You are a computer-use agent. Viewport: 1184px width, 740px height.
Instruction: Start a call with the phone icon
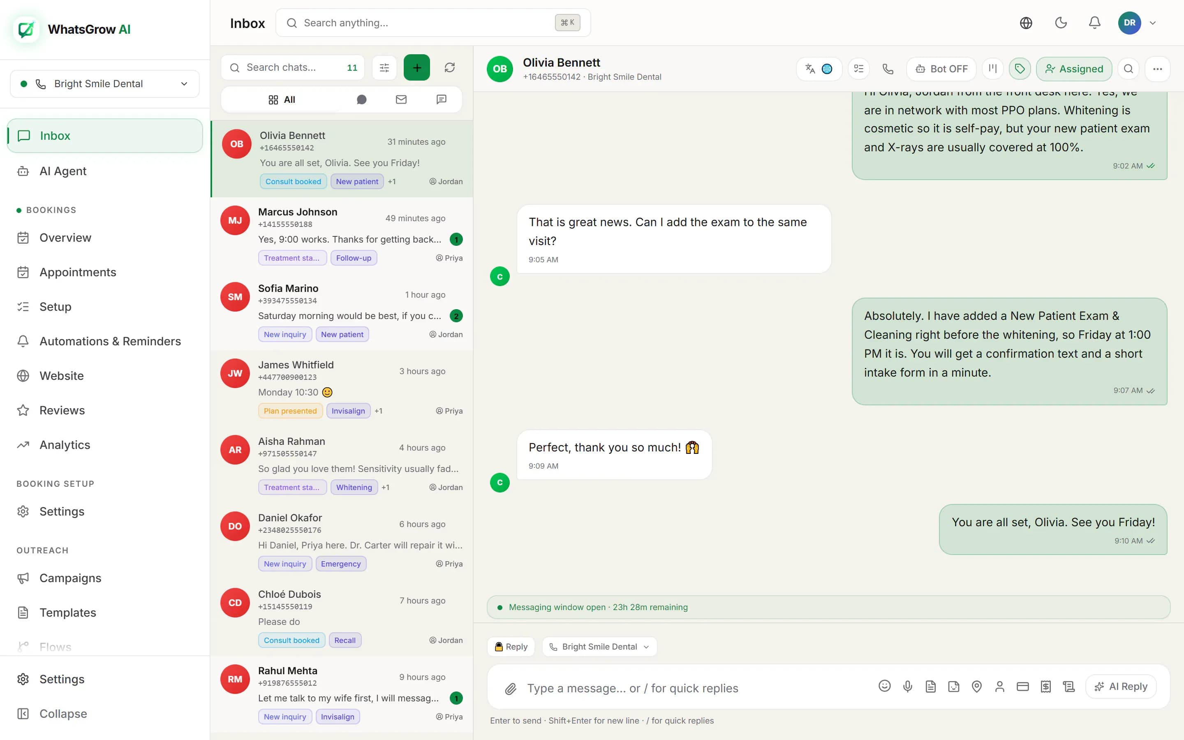point(888,69)
